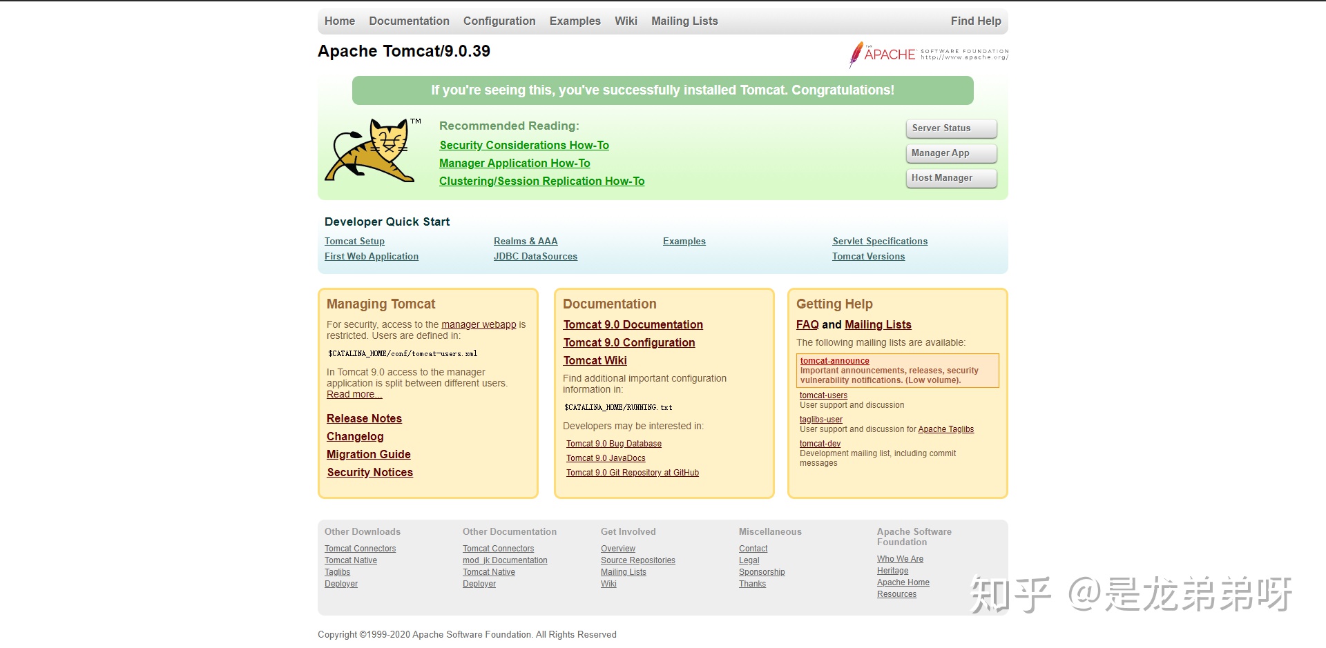Open Clustering/Session Replication How-To link

(x=541, y=181)
